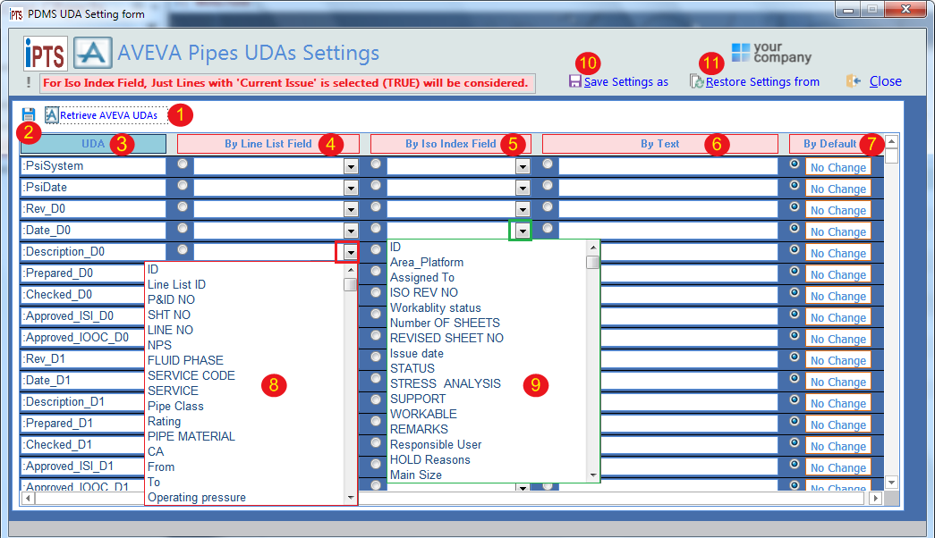This screenshot has height=538, width=935.
Task: Collapse the :Description_D0 Line List dropdown arrow
Action: coord(351,253)
